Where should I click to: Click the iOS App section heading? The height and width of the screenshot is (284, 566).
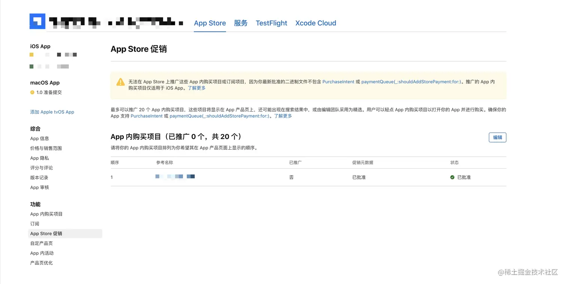click(40, 46)
